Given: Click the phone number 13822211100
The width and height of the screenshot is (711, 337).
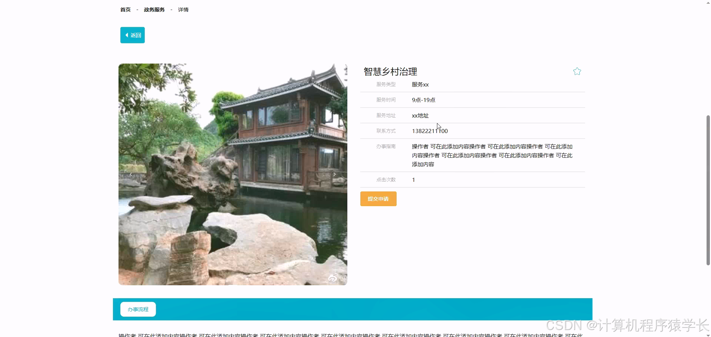Looking at the screenshot, I should (x=430, y=131).
